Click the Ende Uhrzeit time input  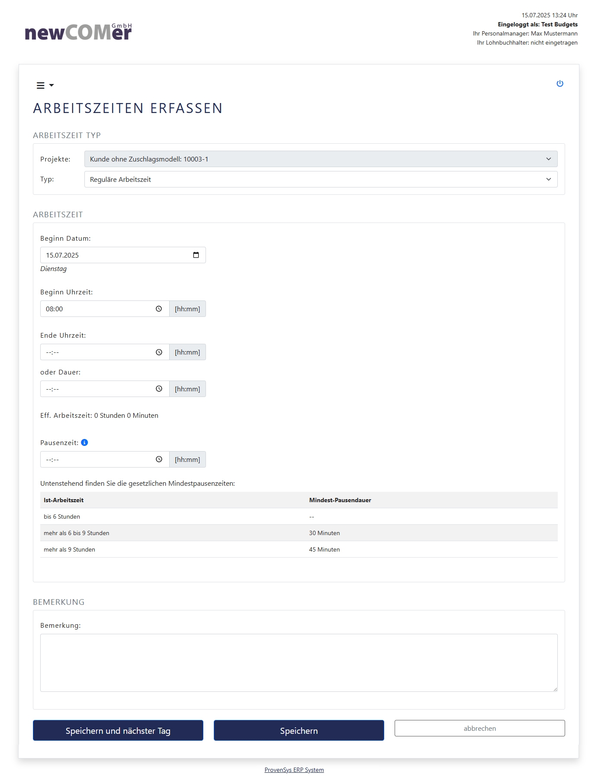point(97,352)
